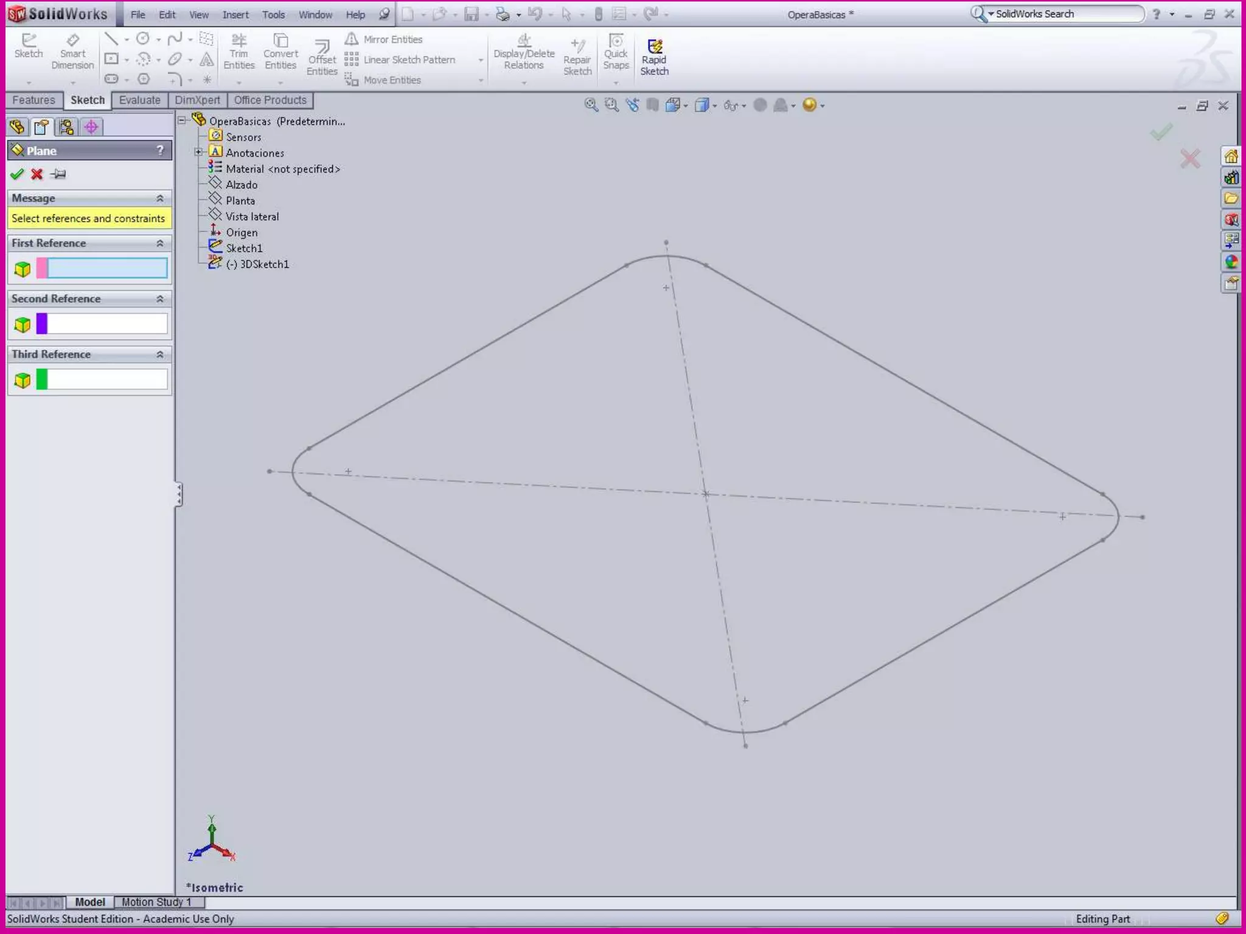
Task: Collapse the Message section chevron
Action: (160, 198)
